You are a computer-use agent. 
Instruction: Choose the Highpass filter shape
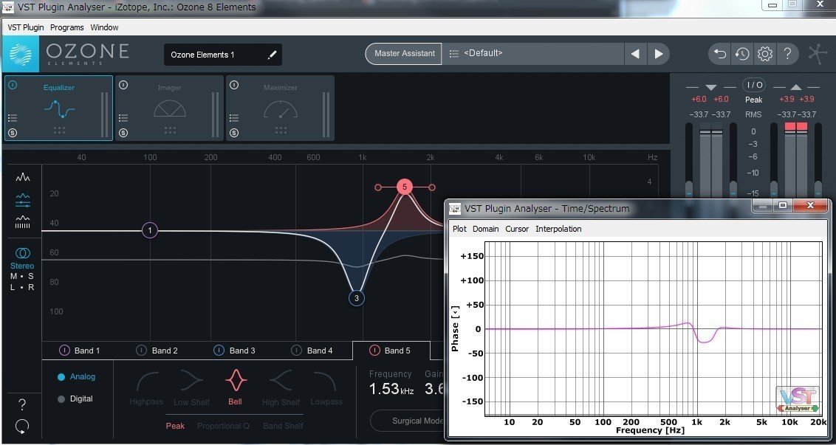[146, 389]
